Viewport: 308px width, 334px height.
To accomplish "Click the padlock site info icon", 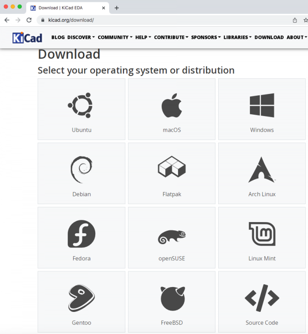I will pos(43,20).
